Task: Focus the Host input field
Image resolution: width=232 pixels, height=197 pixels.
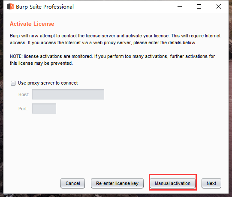Action: click(x=68, y=94)
